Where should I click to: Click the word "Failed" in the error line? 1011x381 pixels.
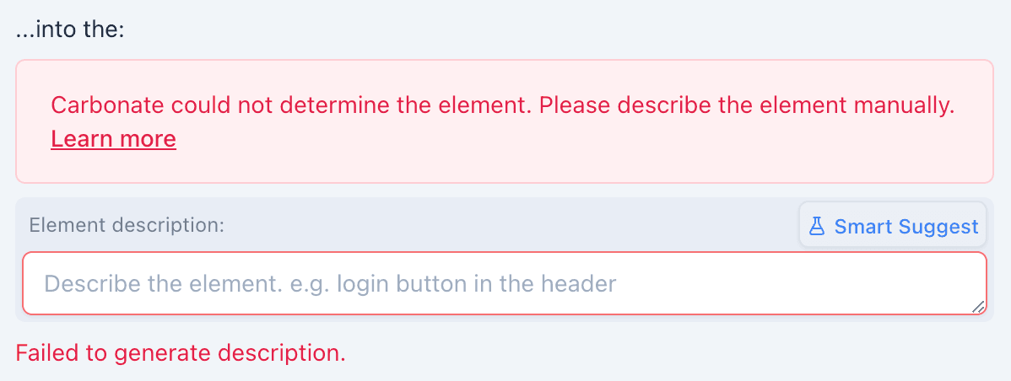(47, 352)
